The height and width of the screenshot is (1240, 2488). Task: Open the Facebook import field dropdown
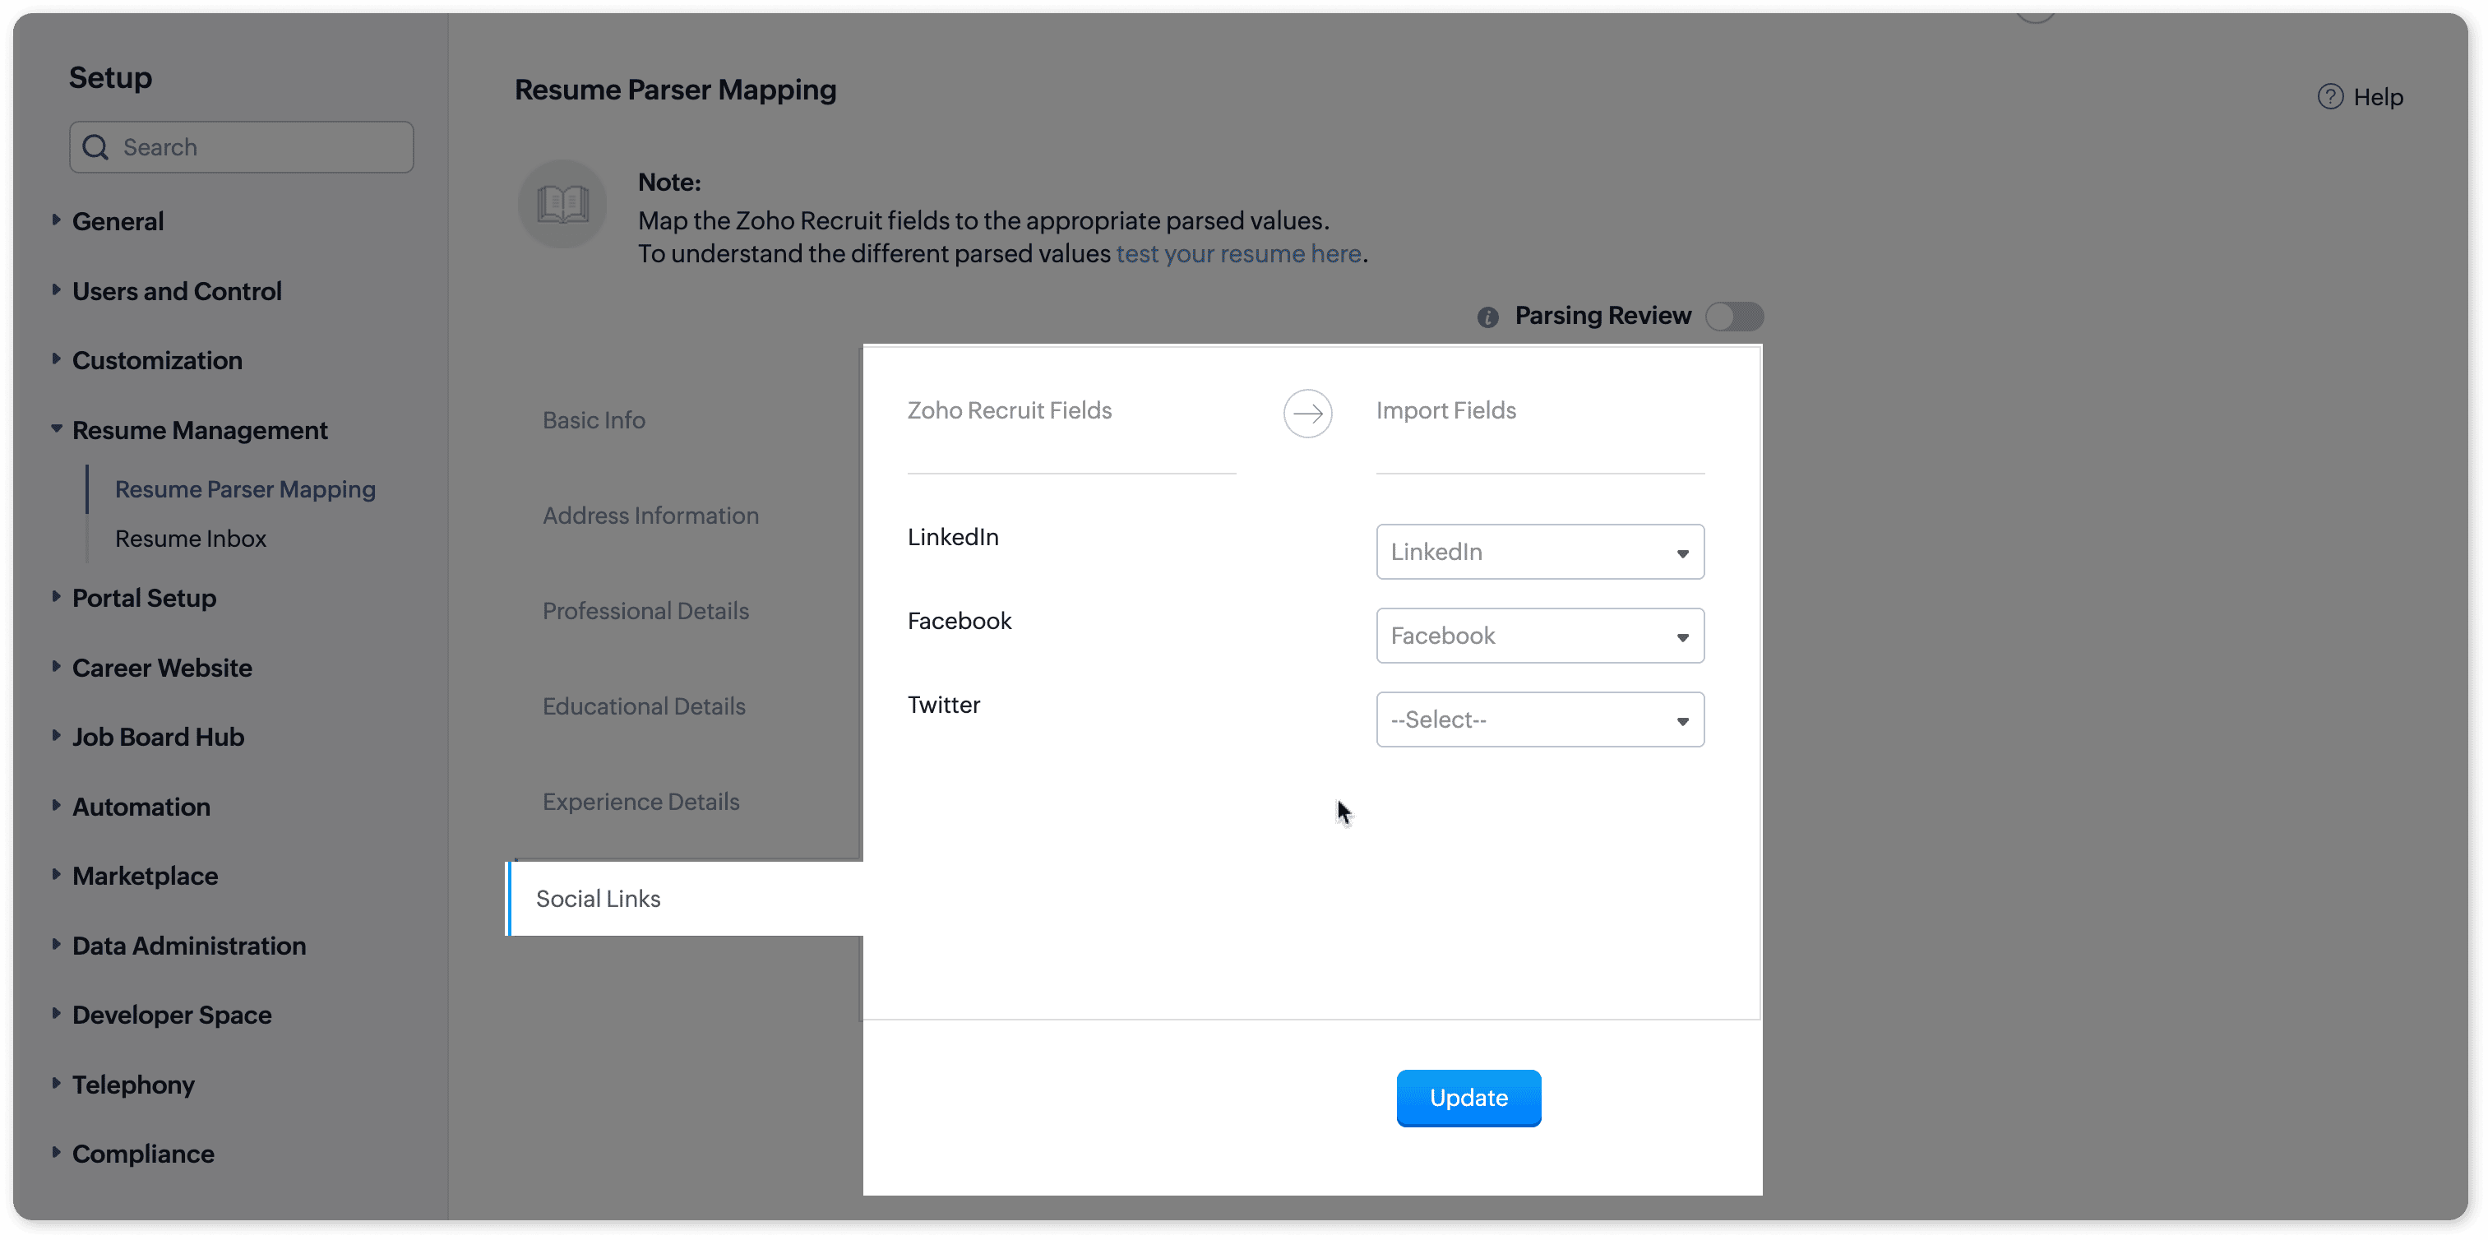(x=1539, y=636)
